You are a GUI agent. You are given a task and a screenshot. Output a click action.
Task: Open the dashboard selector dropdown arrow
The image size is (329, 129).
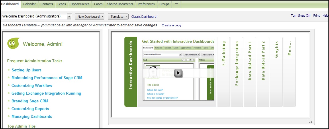coord(69,16)
